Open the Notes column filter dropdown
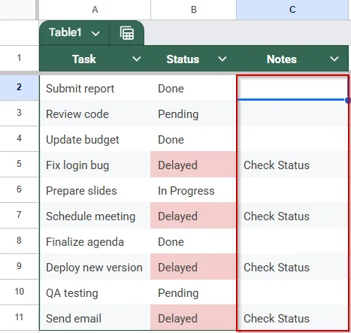 (334, 59)
